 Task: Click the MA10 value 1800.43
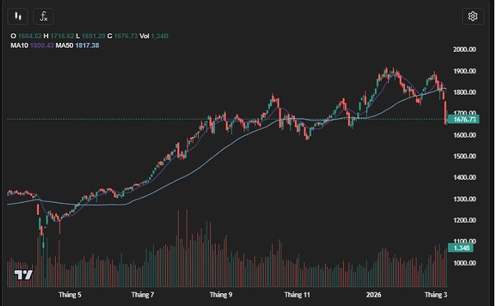pos(42,45)
